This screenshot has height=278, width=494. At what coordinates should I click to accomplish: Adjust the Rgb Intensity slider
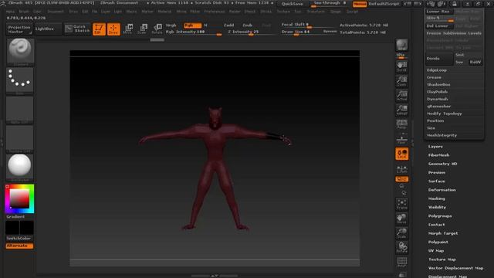click(x=194, y=32)
